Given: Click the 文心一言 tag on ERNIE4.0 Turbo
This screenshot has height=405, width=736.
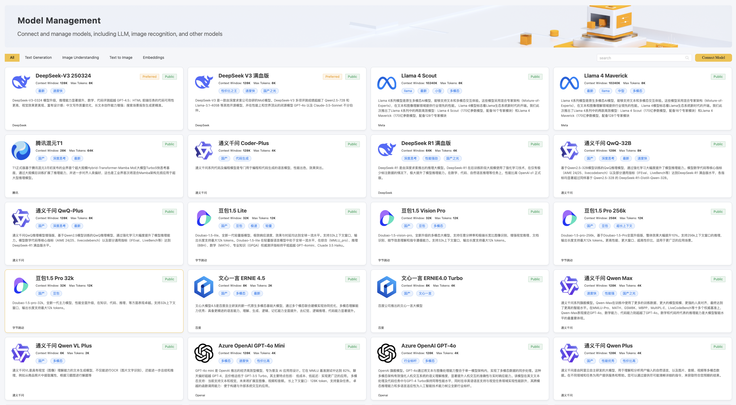Looking at the screenshot, I should click(425, 293).
